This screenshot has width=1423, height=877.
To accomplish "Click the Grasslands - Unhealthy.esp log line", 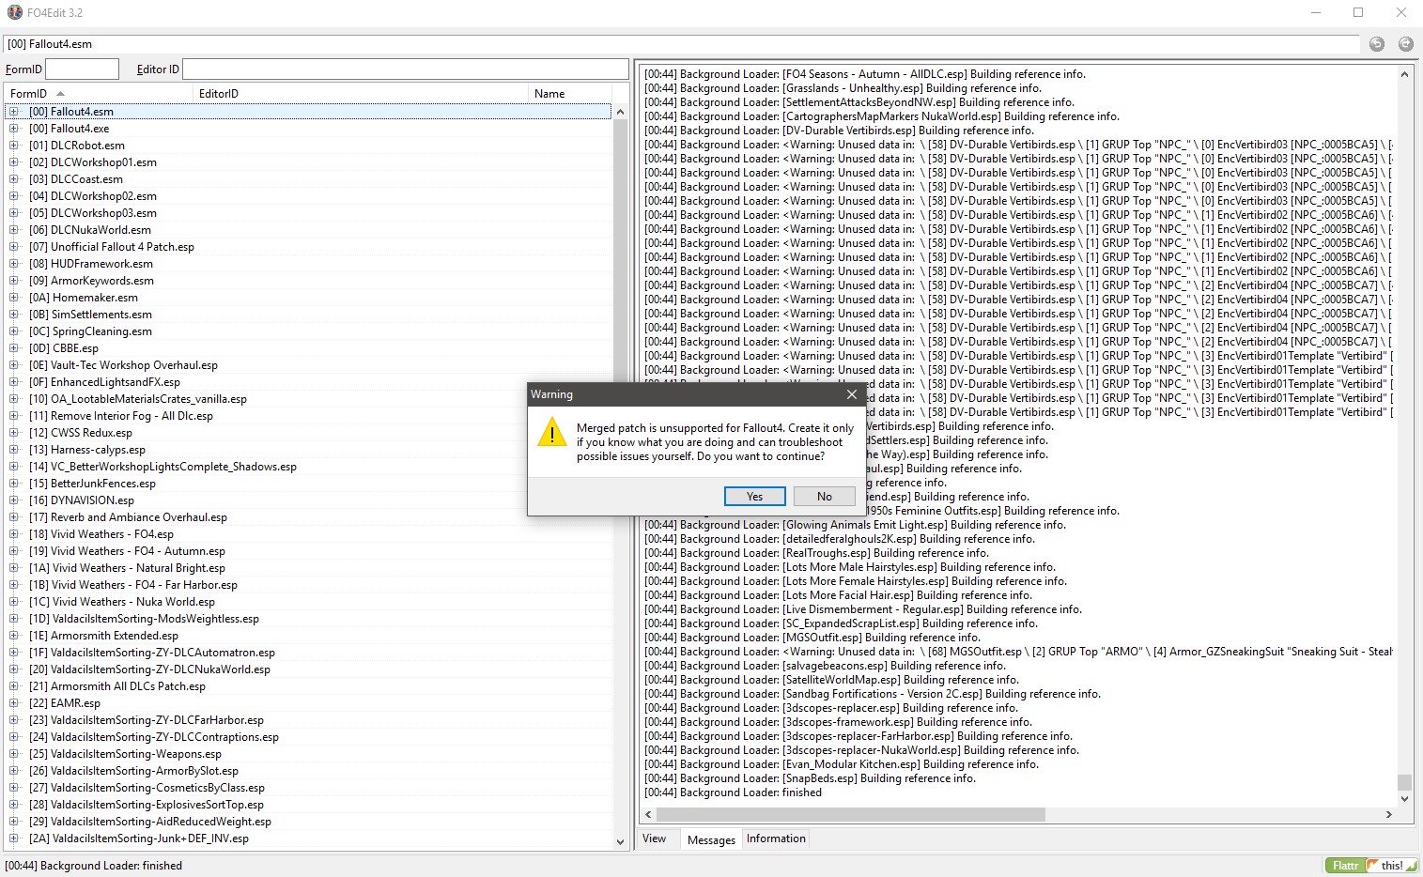I will [x=843, y=88].
